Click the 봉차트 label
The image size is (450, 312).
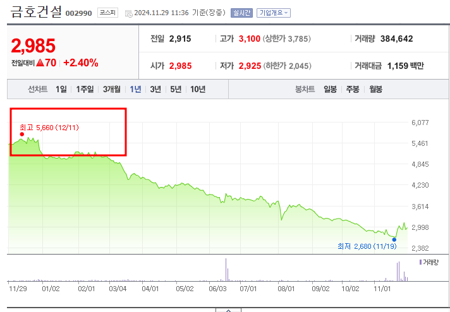click(305, 89)
